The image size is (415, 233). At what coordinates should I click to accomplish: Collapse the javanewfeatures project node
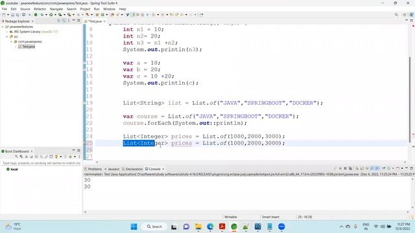(3, 27)
